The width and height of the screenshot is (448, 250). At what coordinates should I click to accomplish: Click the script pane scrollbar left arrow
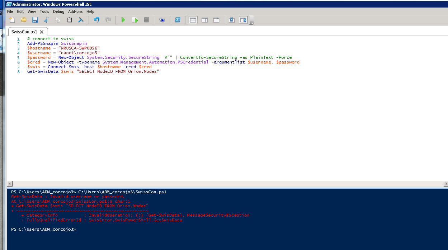coord(10,184)
